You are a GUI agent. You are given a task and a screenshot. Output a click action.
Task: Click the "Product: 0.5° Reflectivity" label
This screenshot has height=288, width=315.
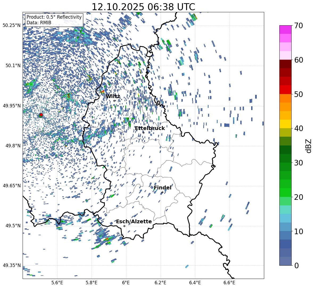point(54,17)
